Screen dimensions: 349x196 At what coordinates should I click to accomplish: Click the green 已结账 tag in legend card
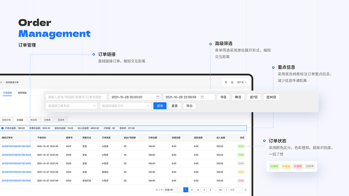point(274,166)
